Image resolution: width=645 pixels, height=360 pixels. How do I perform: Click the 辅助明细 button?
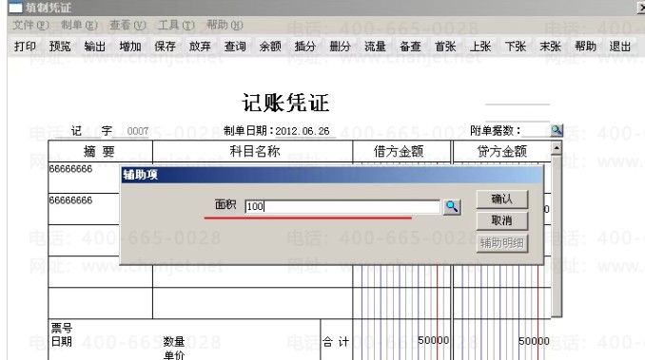502,243
